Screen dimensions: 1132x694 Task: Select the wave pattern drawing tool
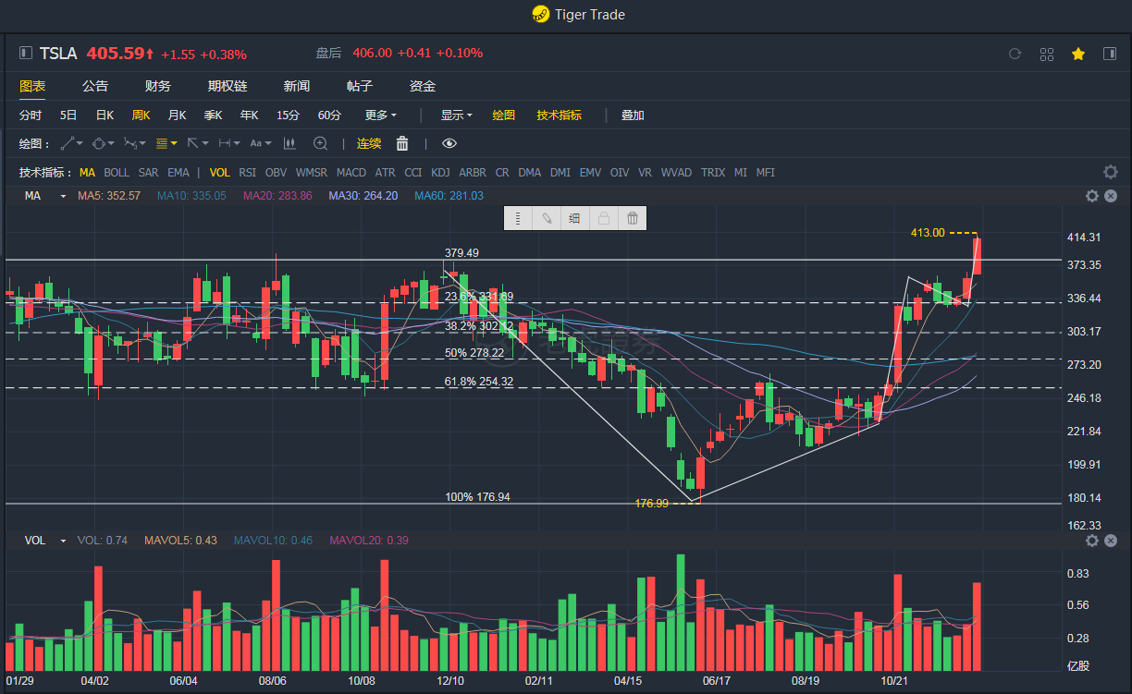[x=130, y=143]
